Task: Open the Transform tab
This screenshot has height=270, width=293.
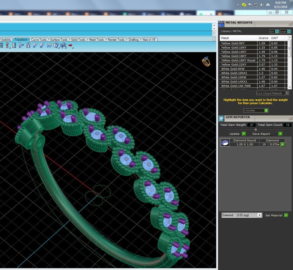Action: coord(21,40)
